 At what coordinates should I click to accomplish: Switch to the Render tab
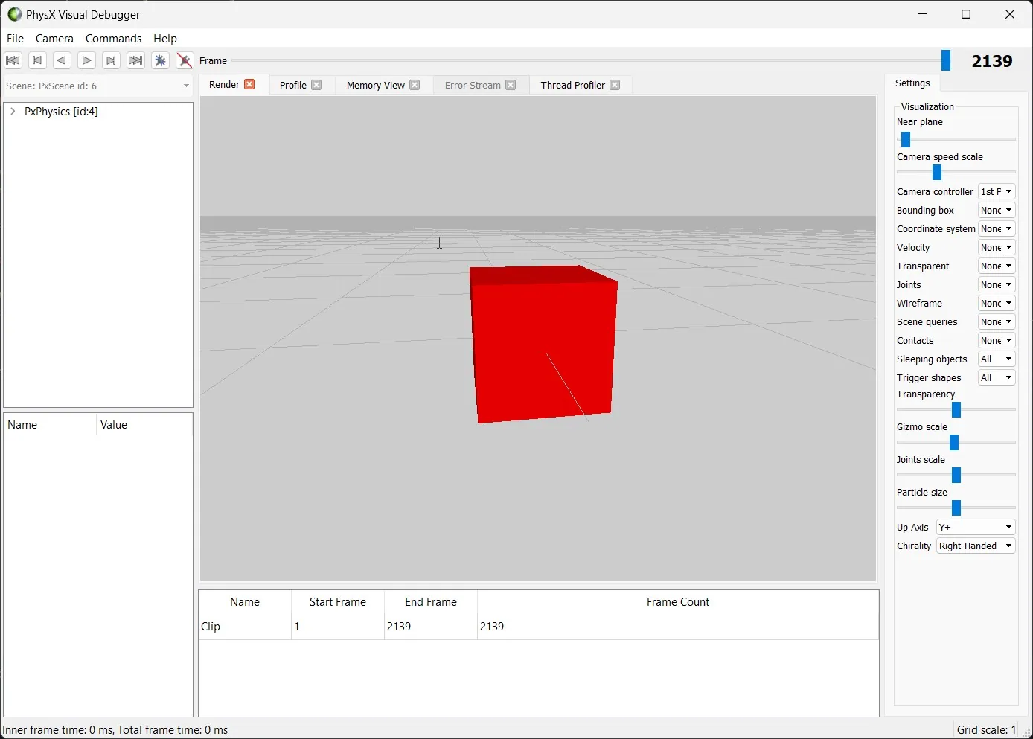click(x=224, y=85)
